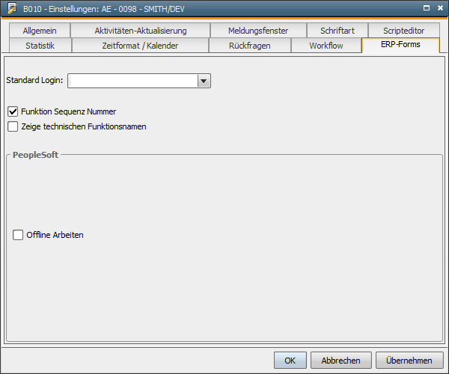Show the Zeitformat / Kalender tab
This screenshot has height=374, width=449.
pos(140,46)
